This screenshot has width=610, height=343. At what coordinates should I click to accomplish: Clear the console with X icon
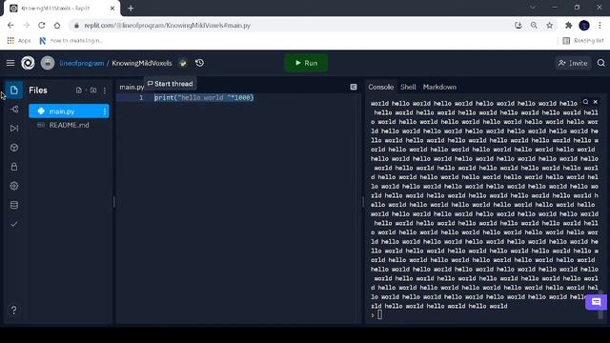click(595, 102)
